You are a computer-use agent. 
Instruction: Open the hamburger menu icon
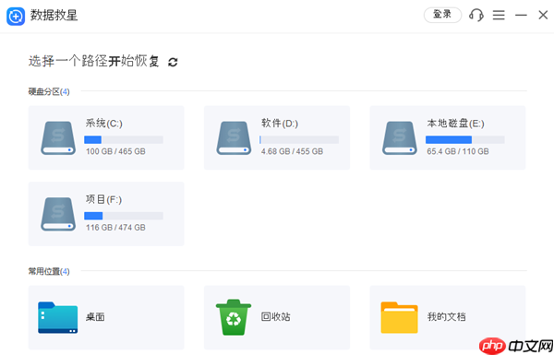[x=499, y=15]
